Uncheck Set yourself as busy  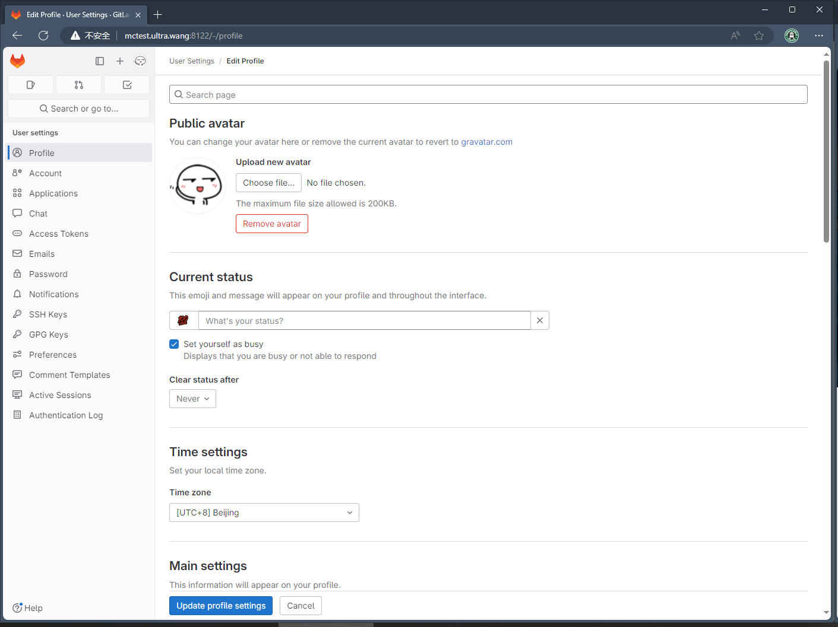pos(174,344)
